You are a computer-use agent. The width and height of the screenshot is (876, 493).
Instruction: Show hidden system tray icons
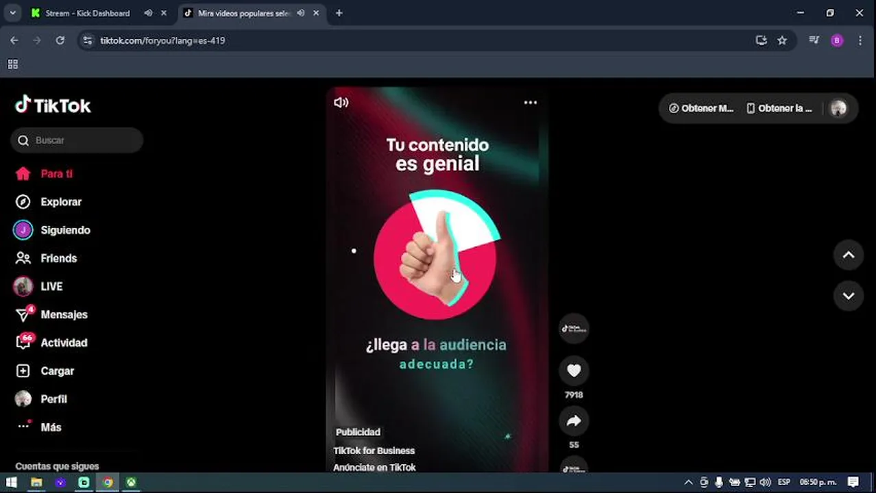688,482
